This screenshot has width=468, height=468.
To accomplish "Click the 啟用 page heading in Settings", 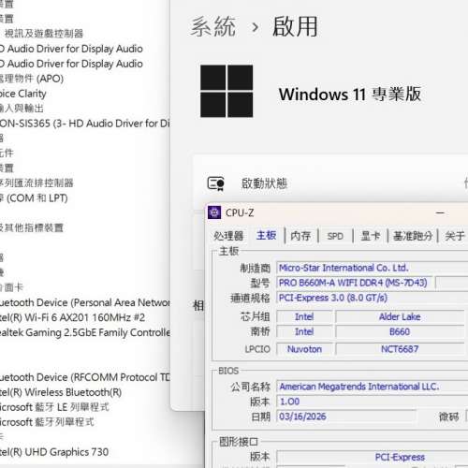I will [295, 27].
